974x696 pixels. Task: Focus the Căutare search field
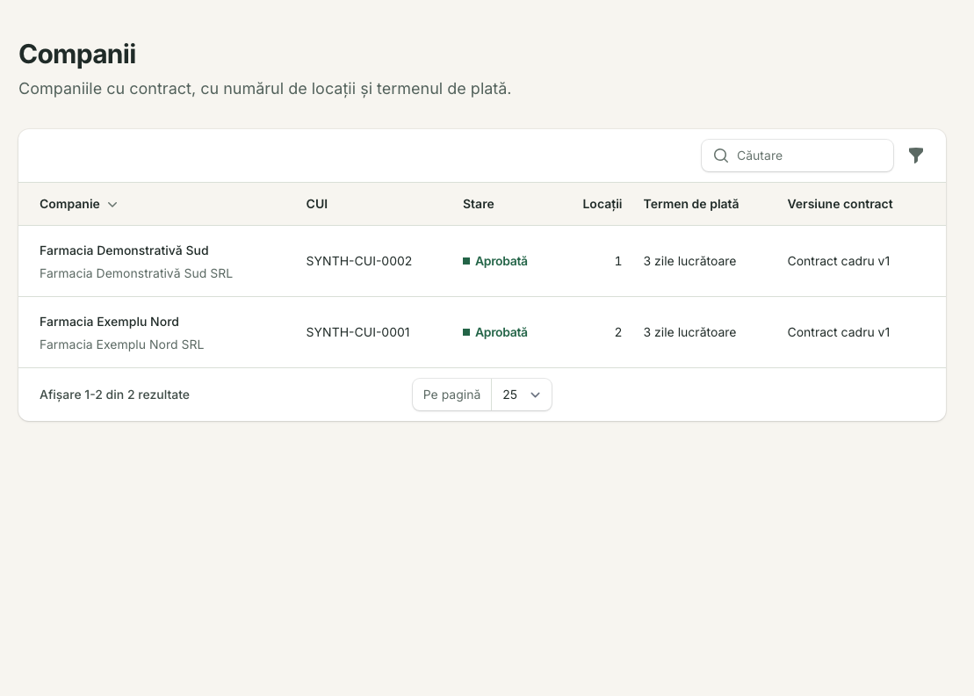tap(797, 156)
